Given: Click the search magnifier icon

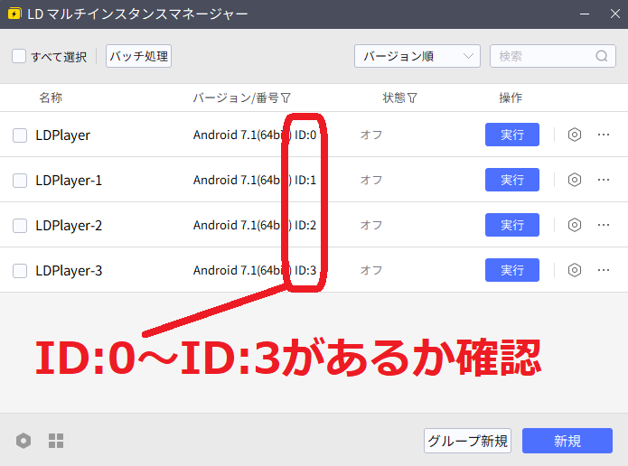Looking at the screenshot, I should click(x=602, y=56).
